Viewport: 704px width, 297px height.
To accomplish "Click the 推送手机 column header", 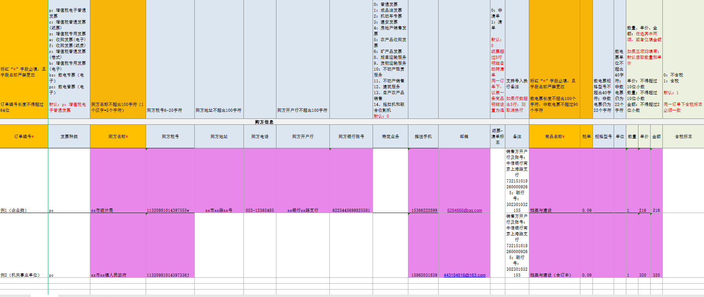I will [423, 137].
